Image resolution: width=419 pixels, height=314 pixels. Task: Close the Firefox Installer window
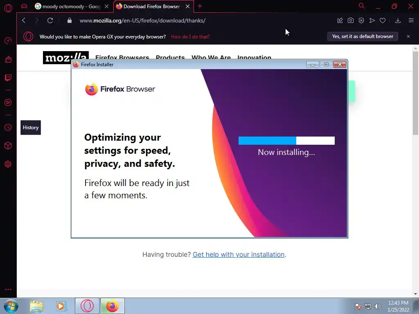(x=340, y=64)
